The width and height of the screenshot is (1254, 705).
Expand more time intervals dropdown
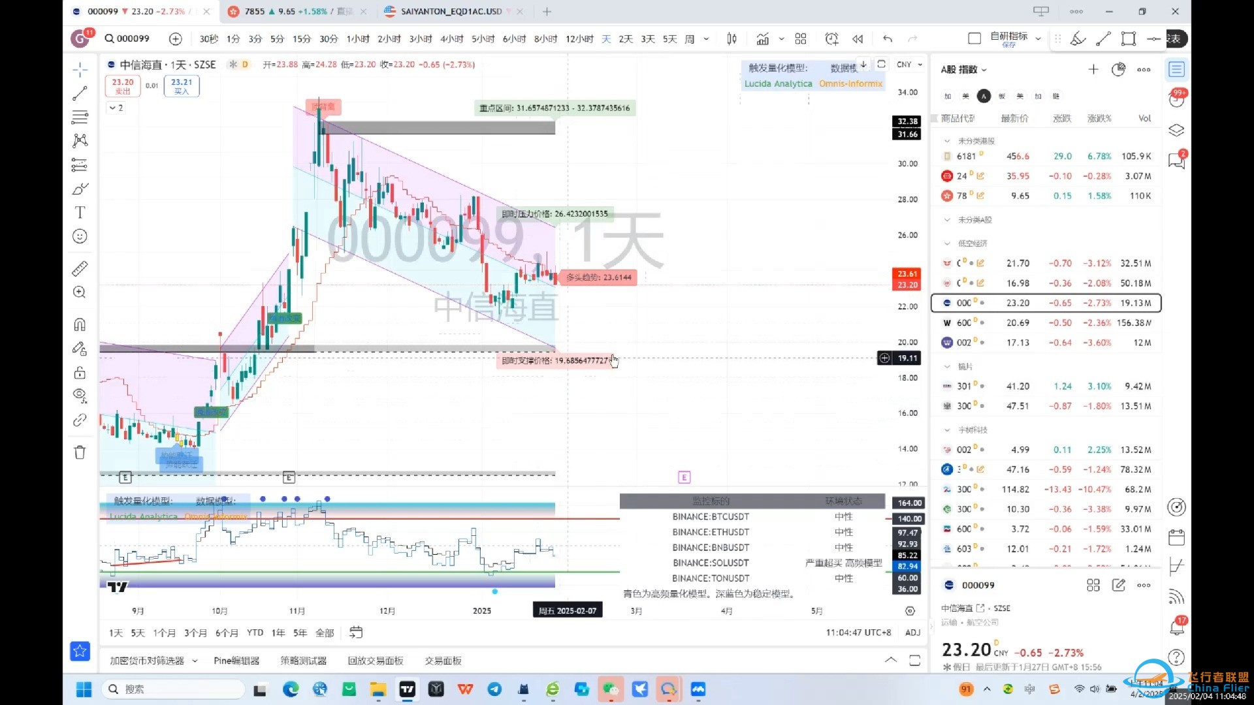click(706, 39)
